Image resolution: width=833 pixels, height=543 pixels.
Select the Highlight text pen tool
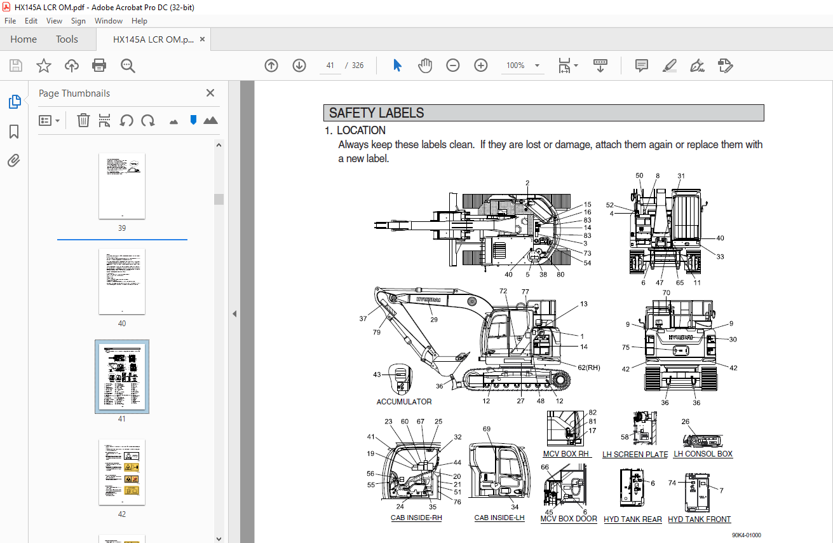pyautogui.click(x=669, y=65)
